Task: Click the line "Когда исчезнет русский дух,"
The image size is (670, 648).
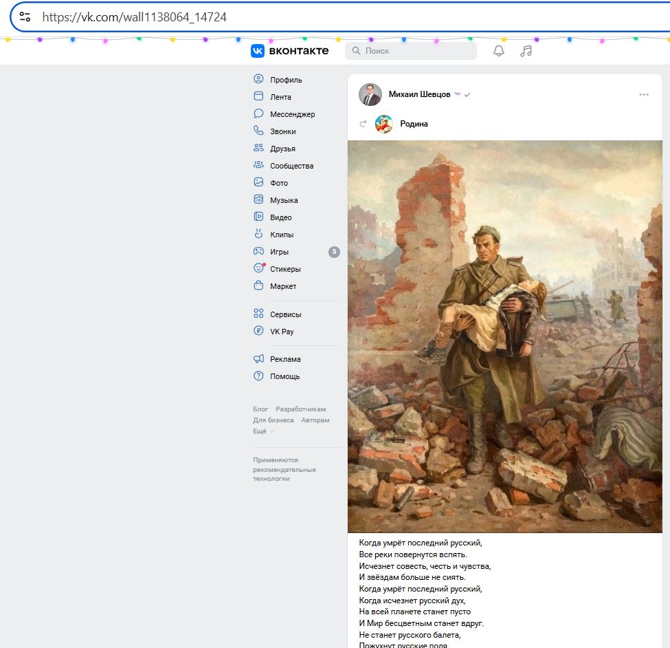Action: [412, 600]
